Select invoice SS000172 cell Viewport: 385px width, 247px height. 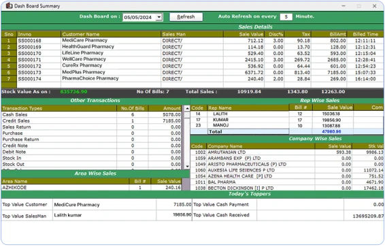39,66
